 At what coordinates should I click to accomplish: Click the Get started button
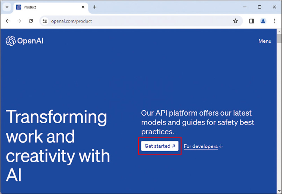point(160,146)
